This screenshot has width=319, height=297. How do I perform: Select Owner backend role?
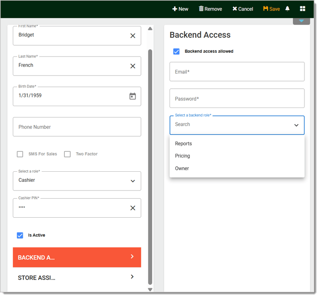[x=237, y=168]
